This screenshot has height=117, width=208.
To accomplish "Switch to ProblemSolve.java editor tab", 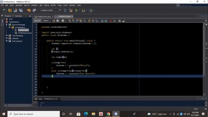I will click(x=44, y=17).
